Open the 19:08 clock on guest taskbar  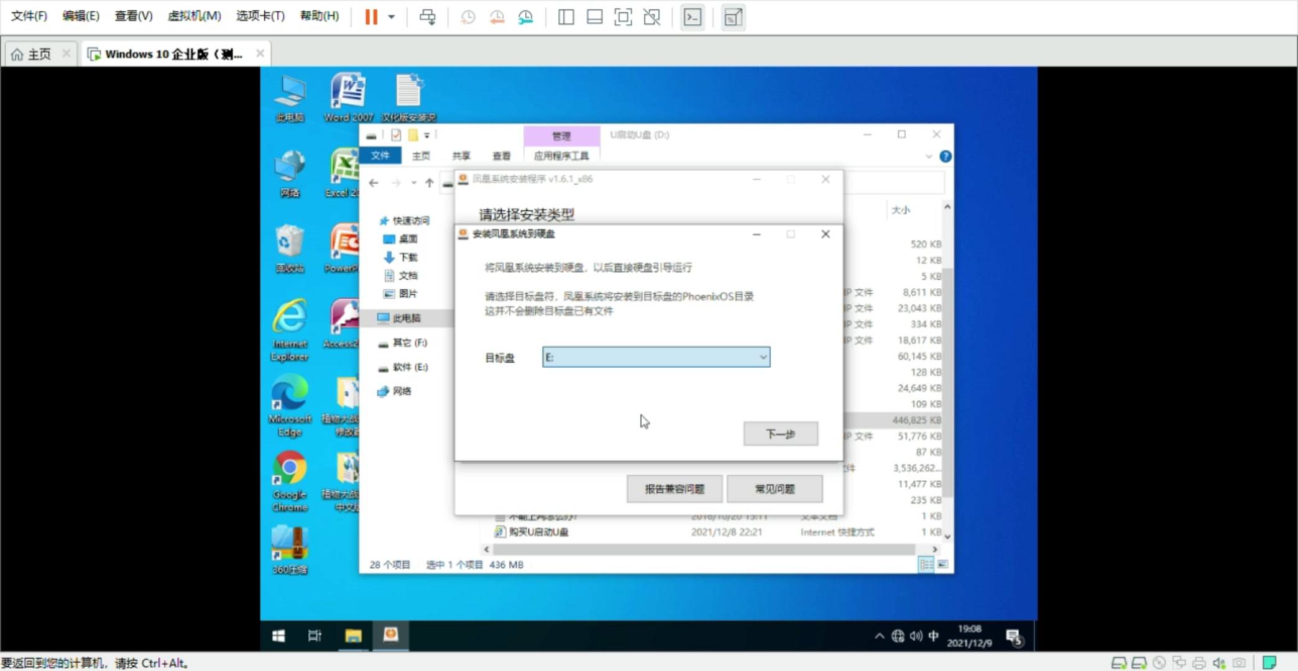970,636
